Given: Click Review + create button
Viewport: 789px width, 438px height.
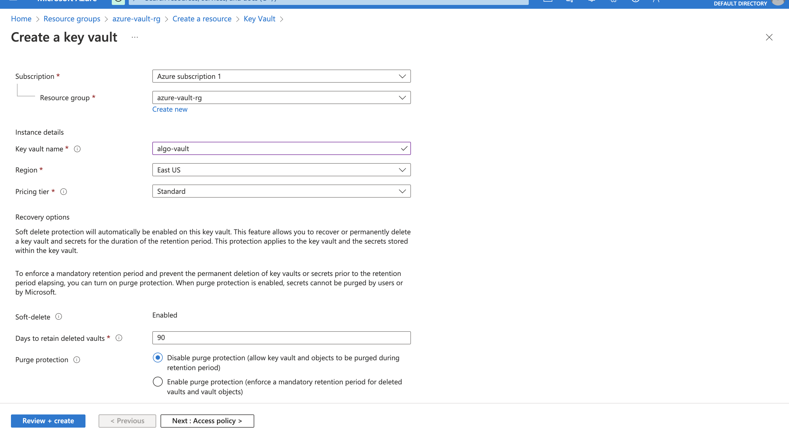Looking at the screenshot, I should (x=48, y=420).
